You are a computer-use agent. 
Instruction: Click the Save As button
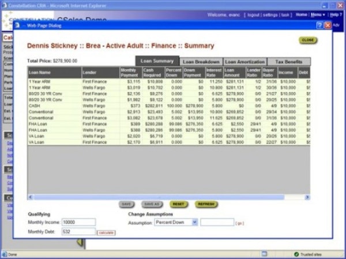[x=152, y=204]
